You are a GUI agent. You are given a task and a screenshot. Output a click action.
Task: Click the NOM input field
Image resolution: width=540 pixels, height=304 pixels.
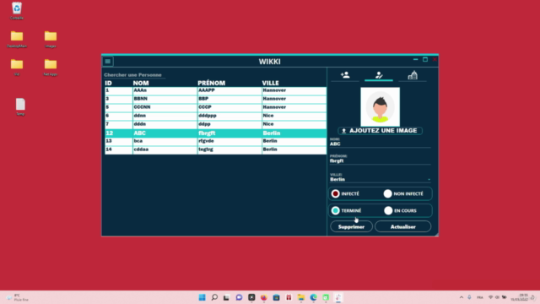point(381,144)
